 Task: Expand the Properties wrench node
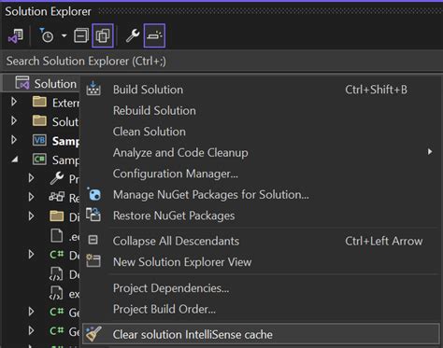(31, 178)
